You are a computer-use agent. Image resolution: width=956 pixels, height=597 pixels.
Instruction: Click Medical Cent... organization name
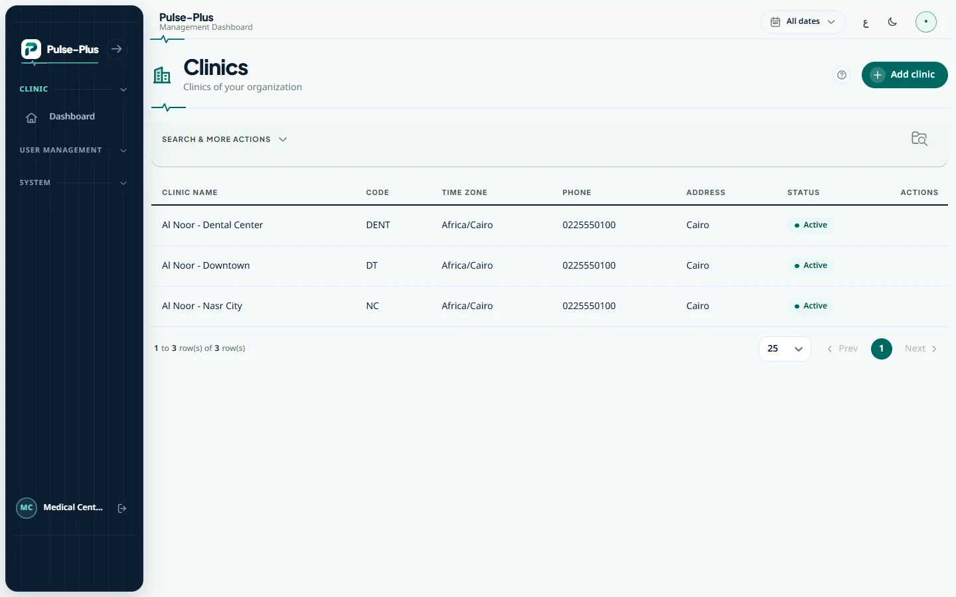pos(73,507)
